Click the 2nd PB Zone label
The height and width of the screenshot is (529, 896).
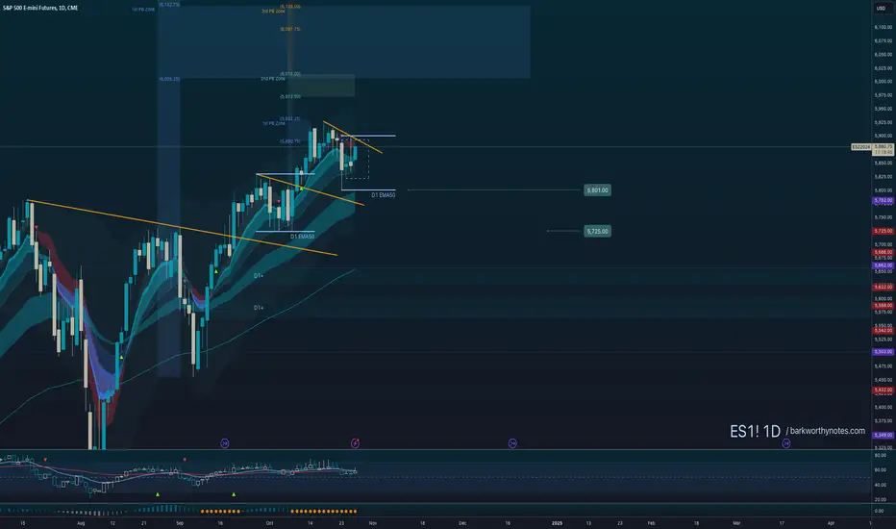(x=273, y=78)
